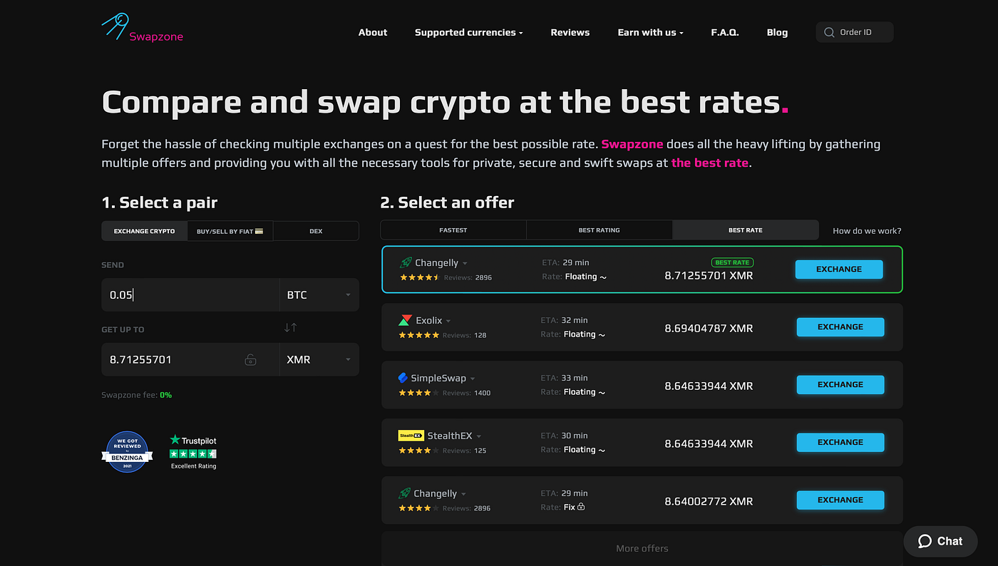Click the Trustpilot star logo
998x566 pixels.
(x=175, y=441)
